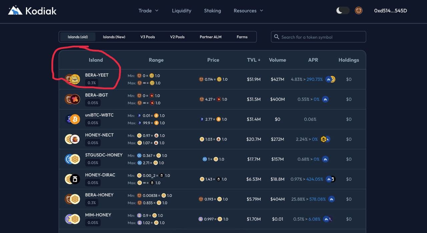This screenshot has width=427, height=233.
Task: Open the Partner ALM tab
Action: [x=210, y=37]
